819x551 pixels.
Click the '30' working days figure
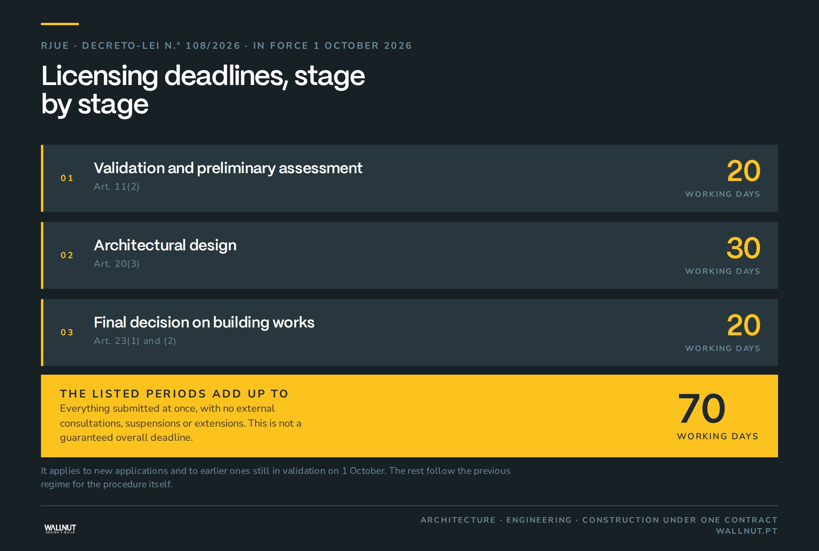(743, 248)
